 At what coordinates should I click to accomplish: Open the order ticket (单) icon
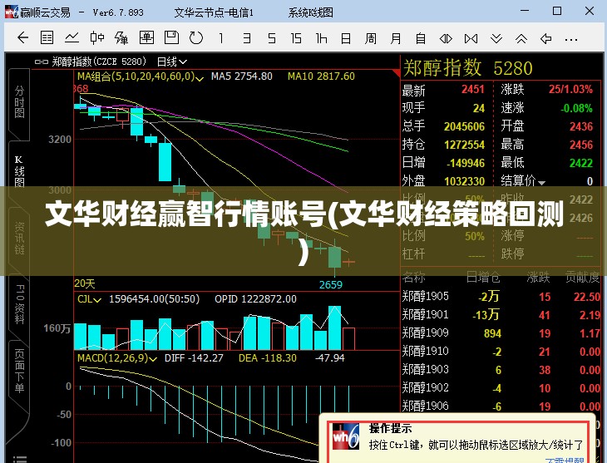(x=146, y=38)
